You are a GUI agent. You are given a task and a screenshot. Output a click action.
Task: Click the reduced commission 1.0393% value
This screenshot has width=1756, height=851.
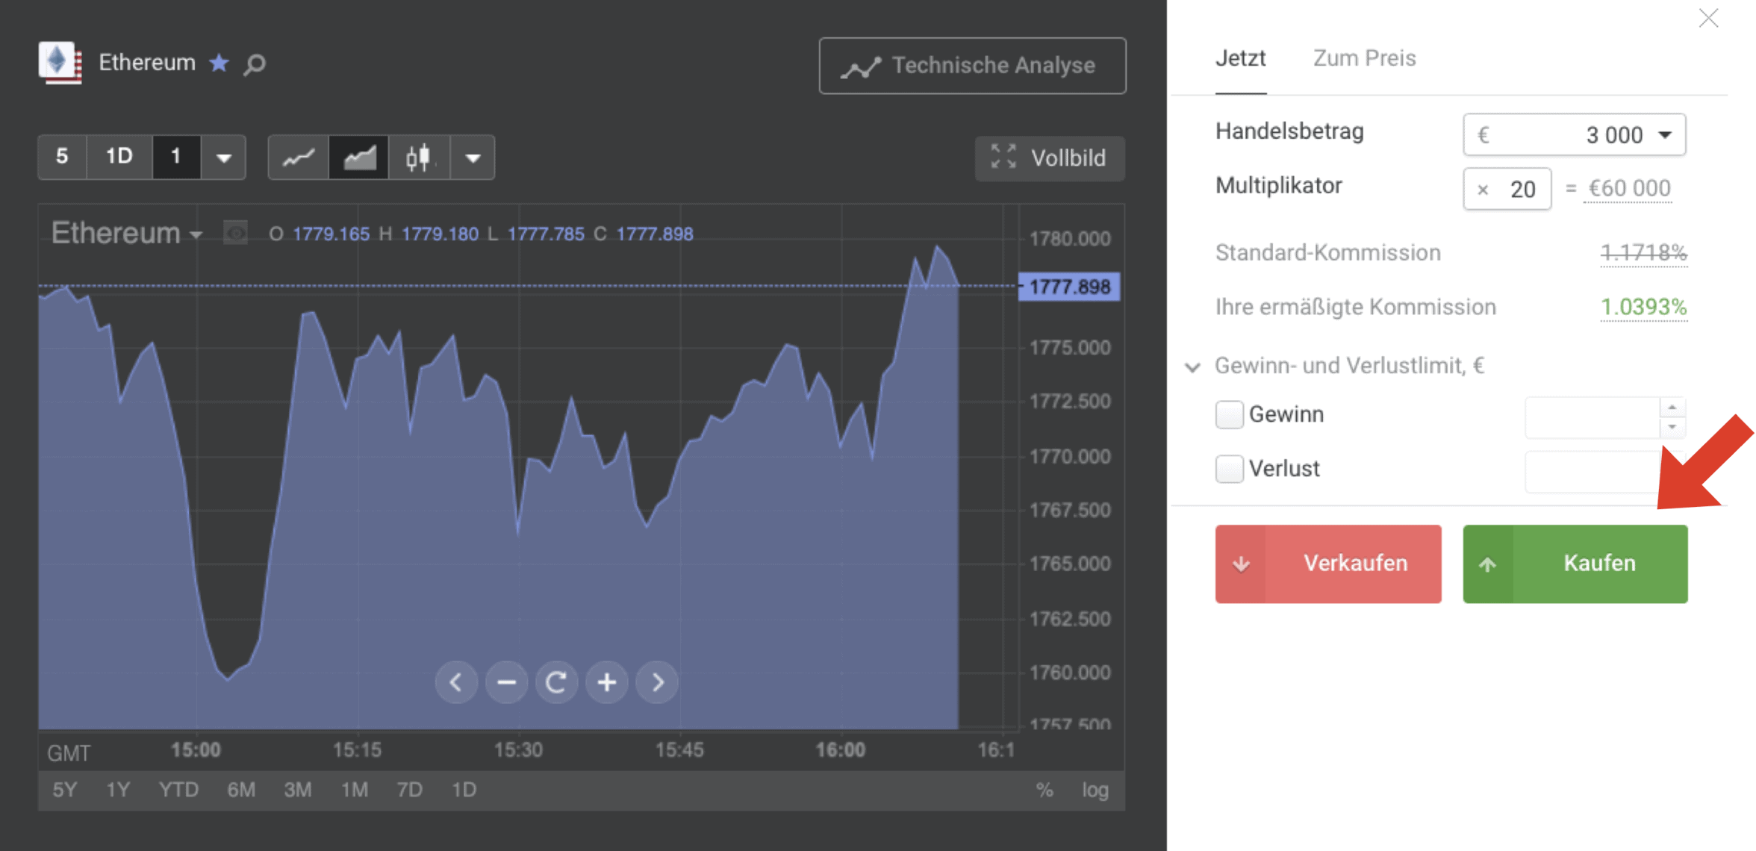pyautogui.click(x=1643, y=308)
